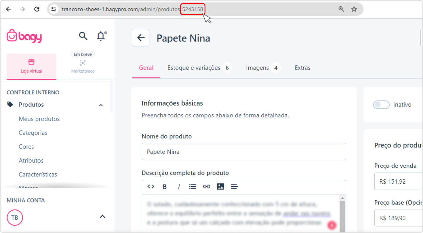
Task: Click the red counter badge in editor
Action: pos(332,225)
